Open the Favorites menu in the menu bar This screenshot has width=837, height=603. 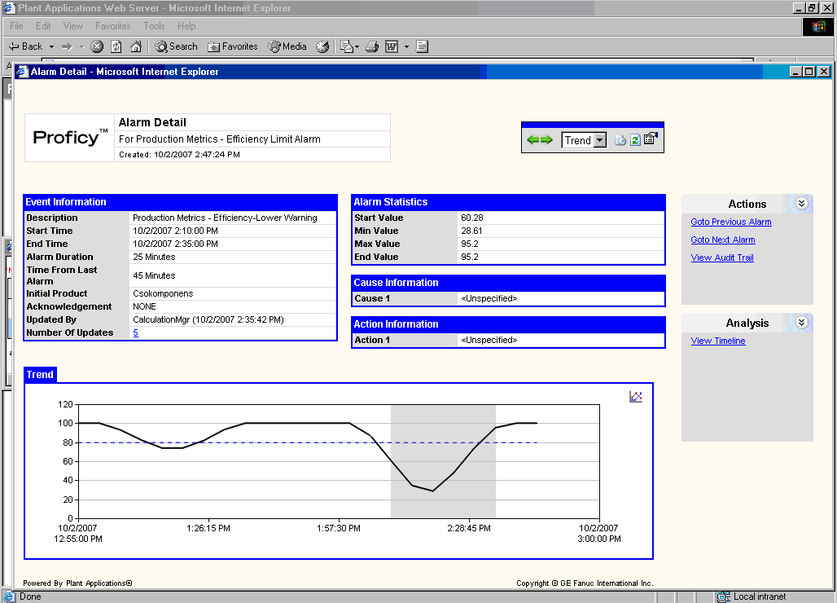pyautogui.click(x=112, y=25)
